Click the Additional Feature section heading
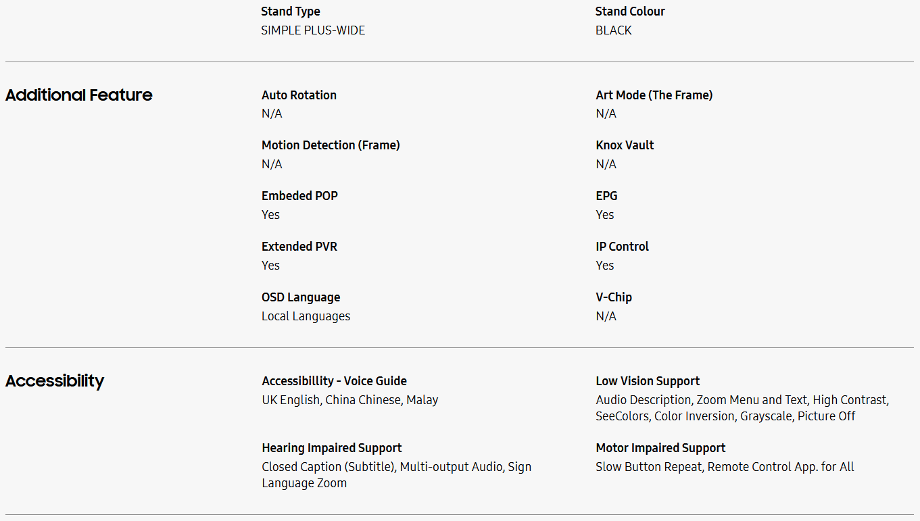This screenshot has height=521, width=920. pos(79,95)
